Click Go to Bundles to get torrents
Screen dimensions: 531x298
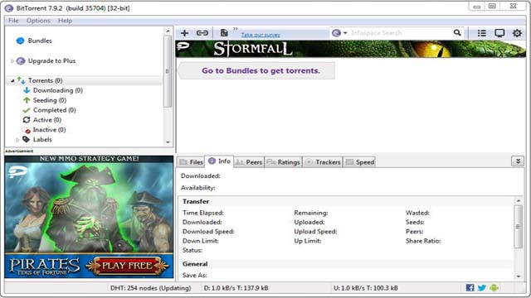click(261, 70)
